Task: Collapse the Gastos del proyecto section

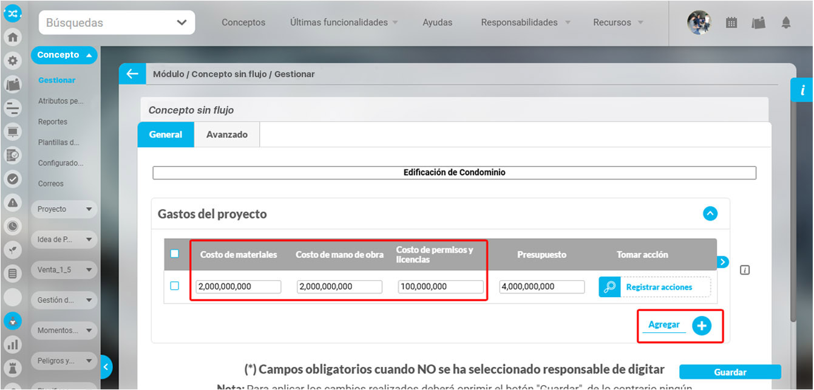Action: pos(710,214)
